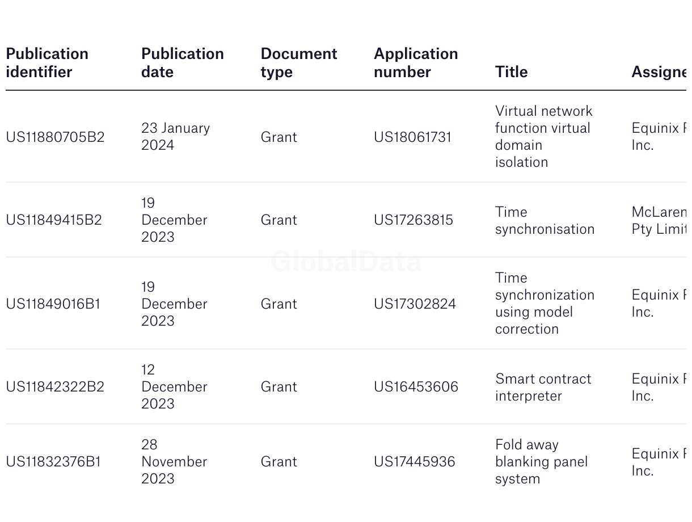Viewport: 692px width, 522px height.
Task: Click the Application number column header
Action: coord(416,63)
